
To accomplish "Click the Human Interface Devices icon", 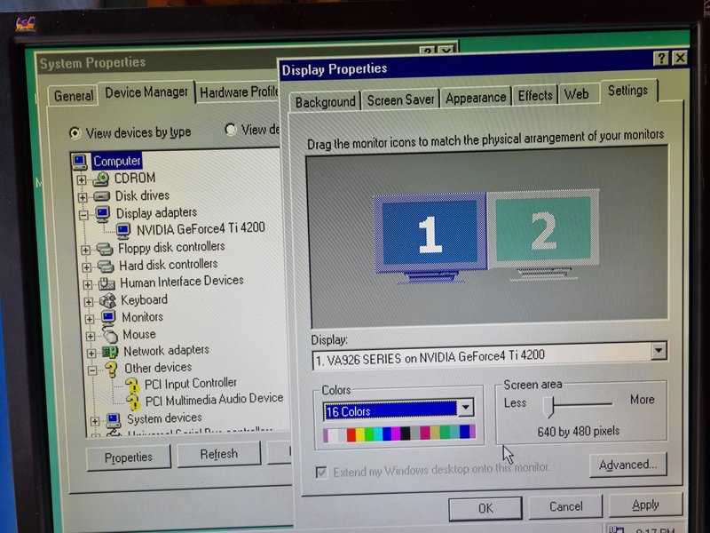I will (106, 283).
